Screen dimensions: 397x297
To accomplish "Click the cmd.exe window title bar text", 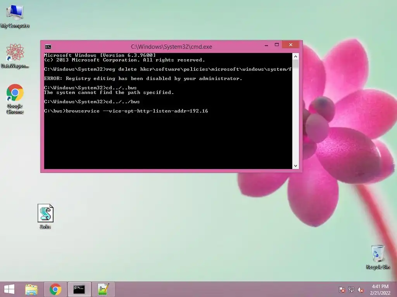I will (x=171, y=47).
